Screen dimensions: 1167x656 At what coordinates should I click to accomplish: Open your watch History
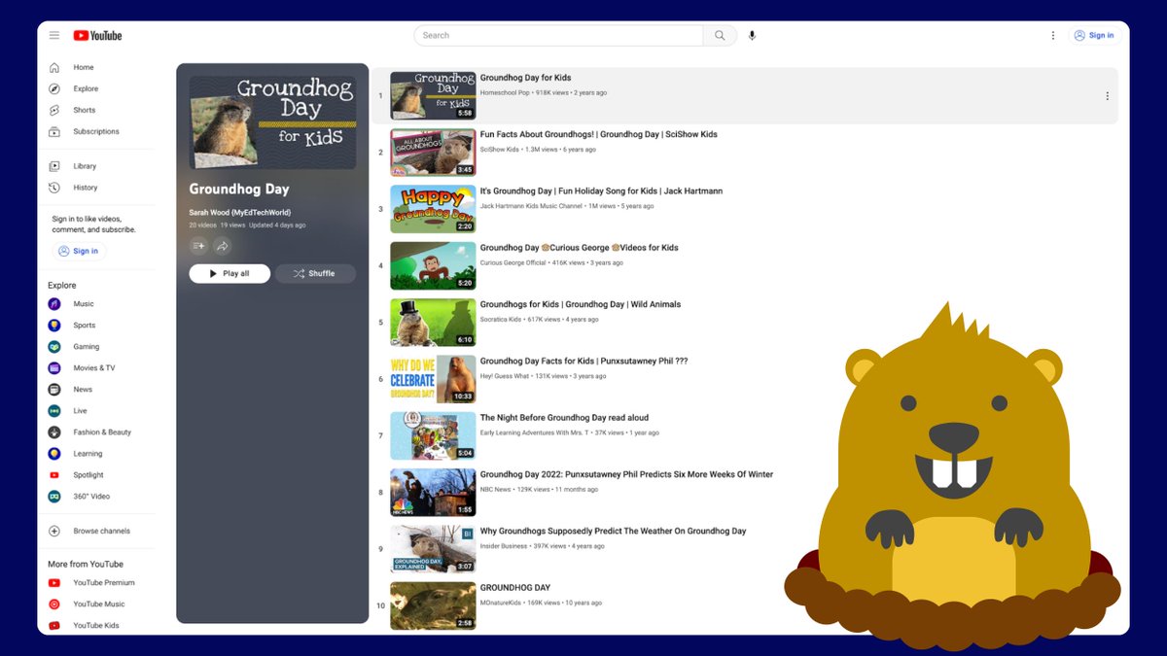pos(84,187)
